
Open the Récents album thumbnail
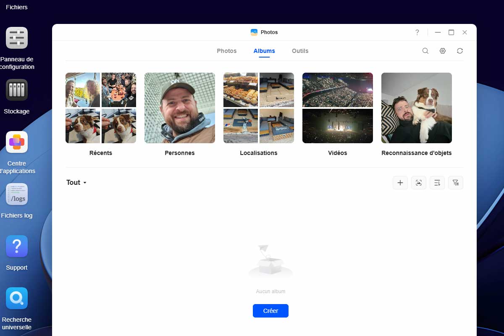point(101,108)
